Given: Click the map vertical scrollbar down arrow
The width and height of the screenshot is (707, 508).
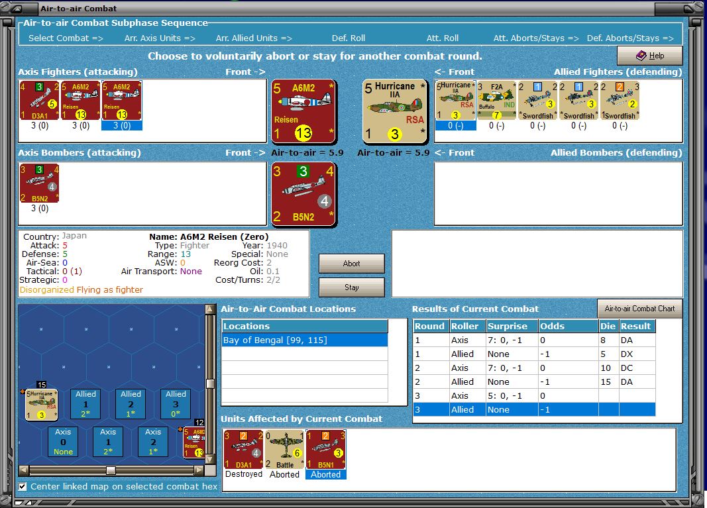Looking at the screenshot, I should (210, 459).
